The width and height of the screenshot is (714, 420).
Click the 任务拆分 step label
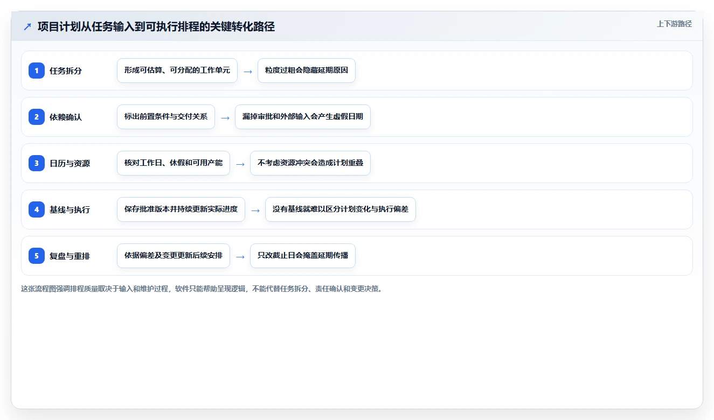(66, 71)
